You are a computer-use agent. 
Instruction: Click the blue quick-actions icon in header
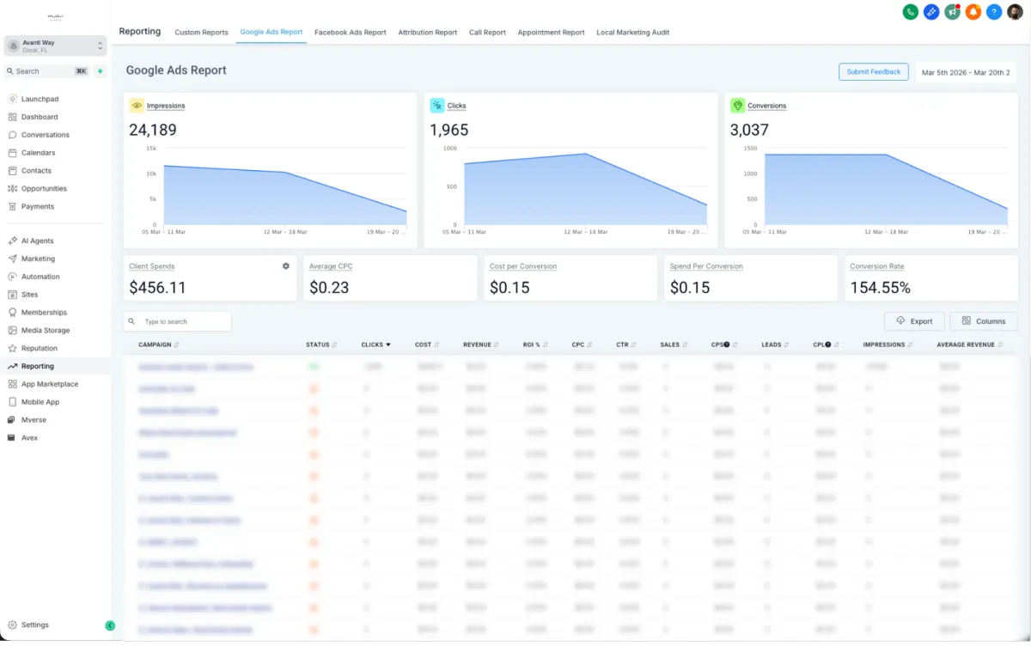tap(931, 12)
